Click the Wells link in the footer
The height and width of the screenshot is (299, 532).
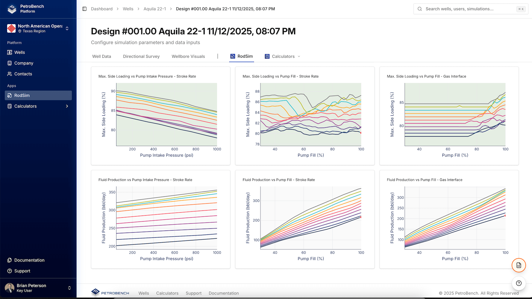(x=143, y=293)
